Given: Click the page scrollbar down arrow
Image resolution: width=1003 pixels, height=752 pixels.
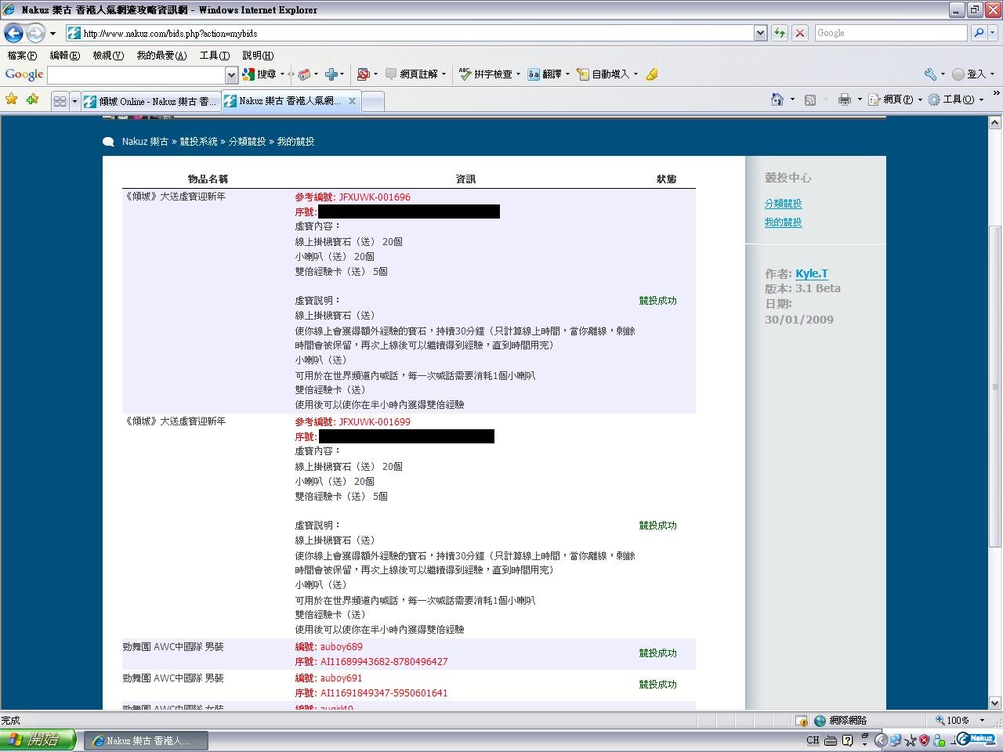Looking at the screenshot, I should click(x=995, y=703).
